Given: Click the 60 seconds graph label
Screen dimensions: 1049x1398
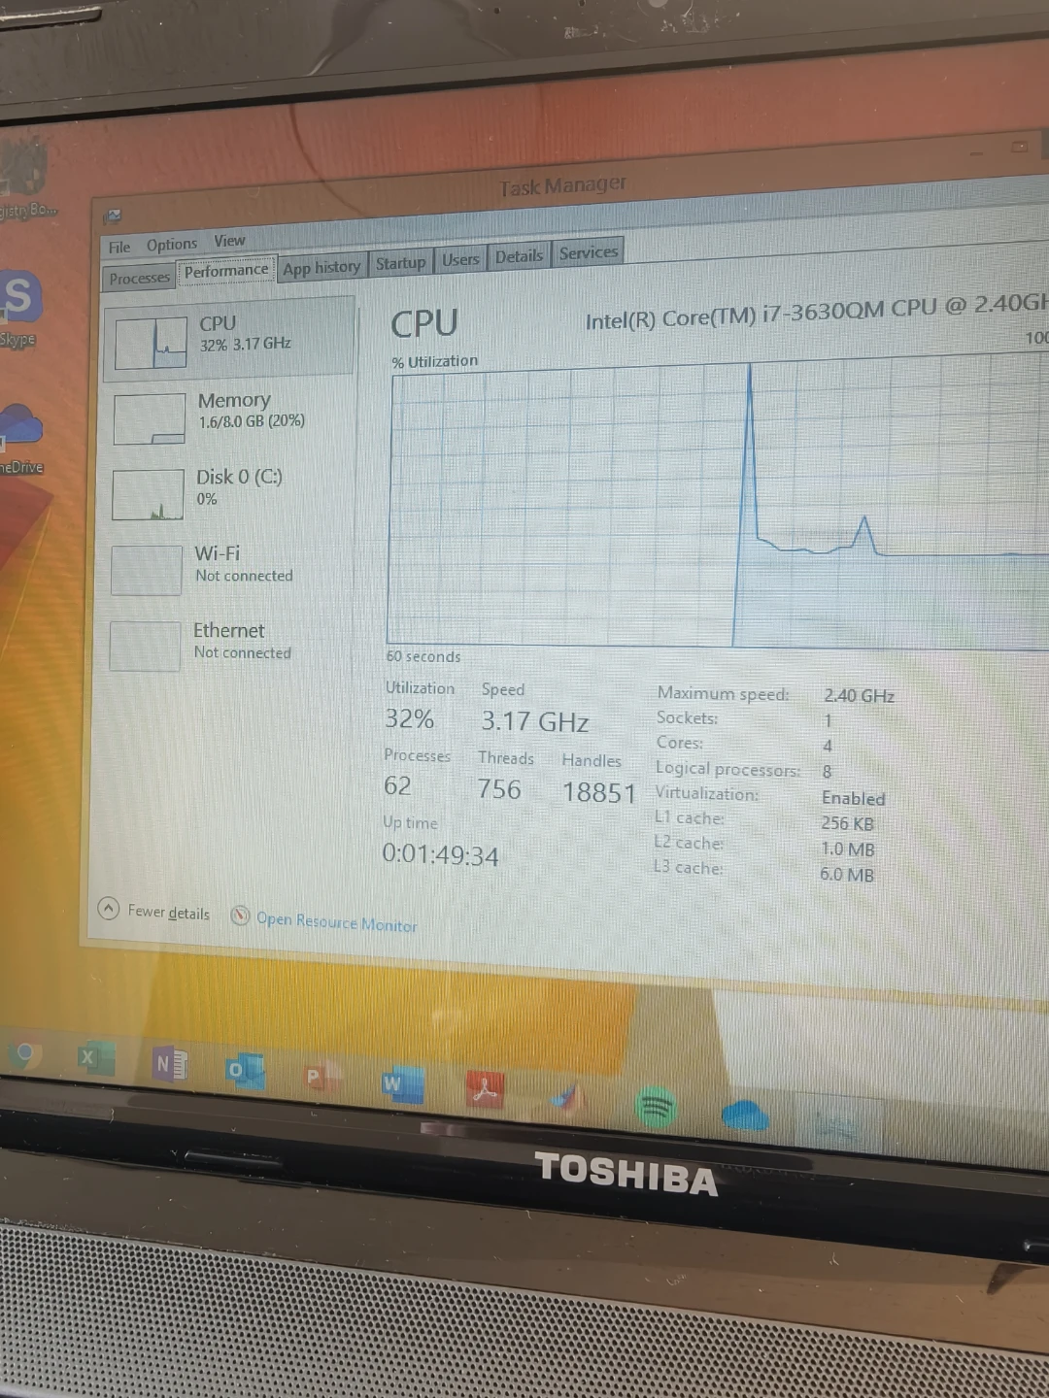Looking at the screenshot, I should point(423,656).
